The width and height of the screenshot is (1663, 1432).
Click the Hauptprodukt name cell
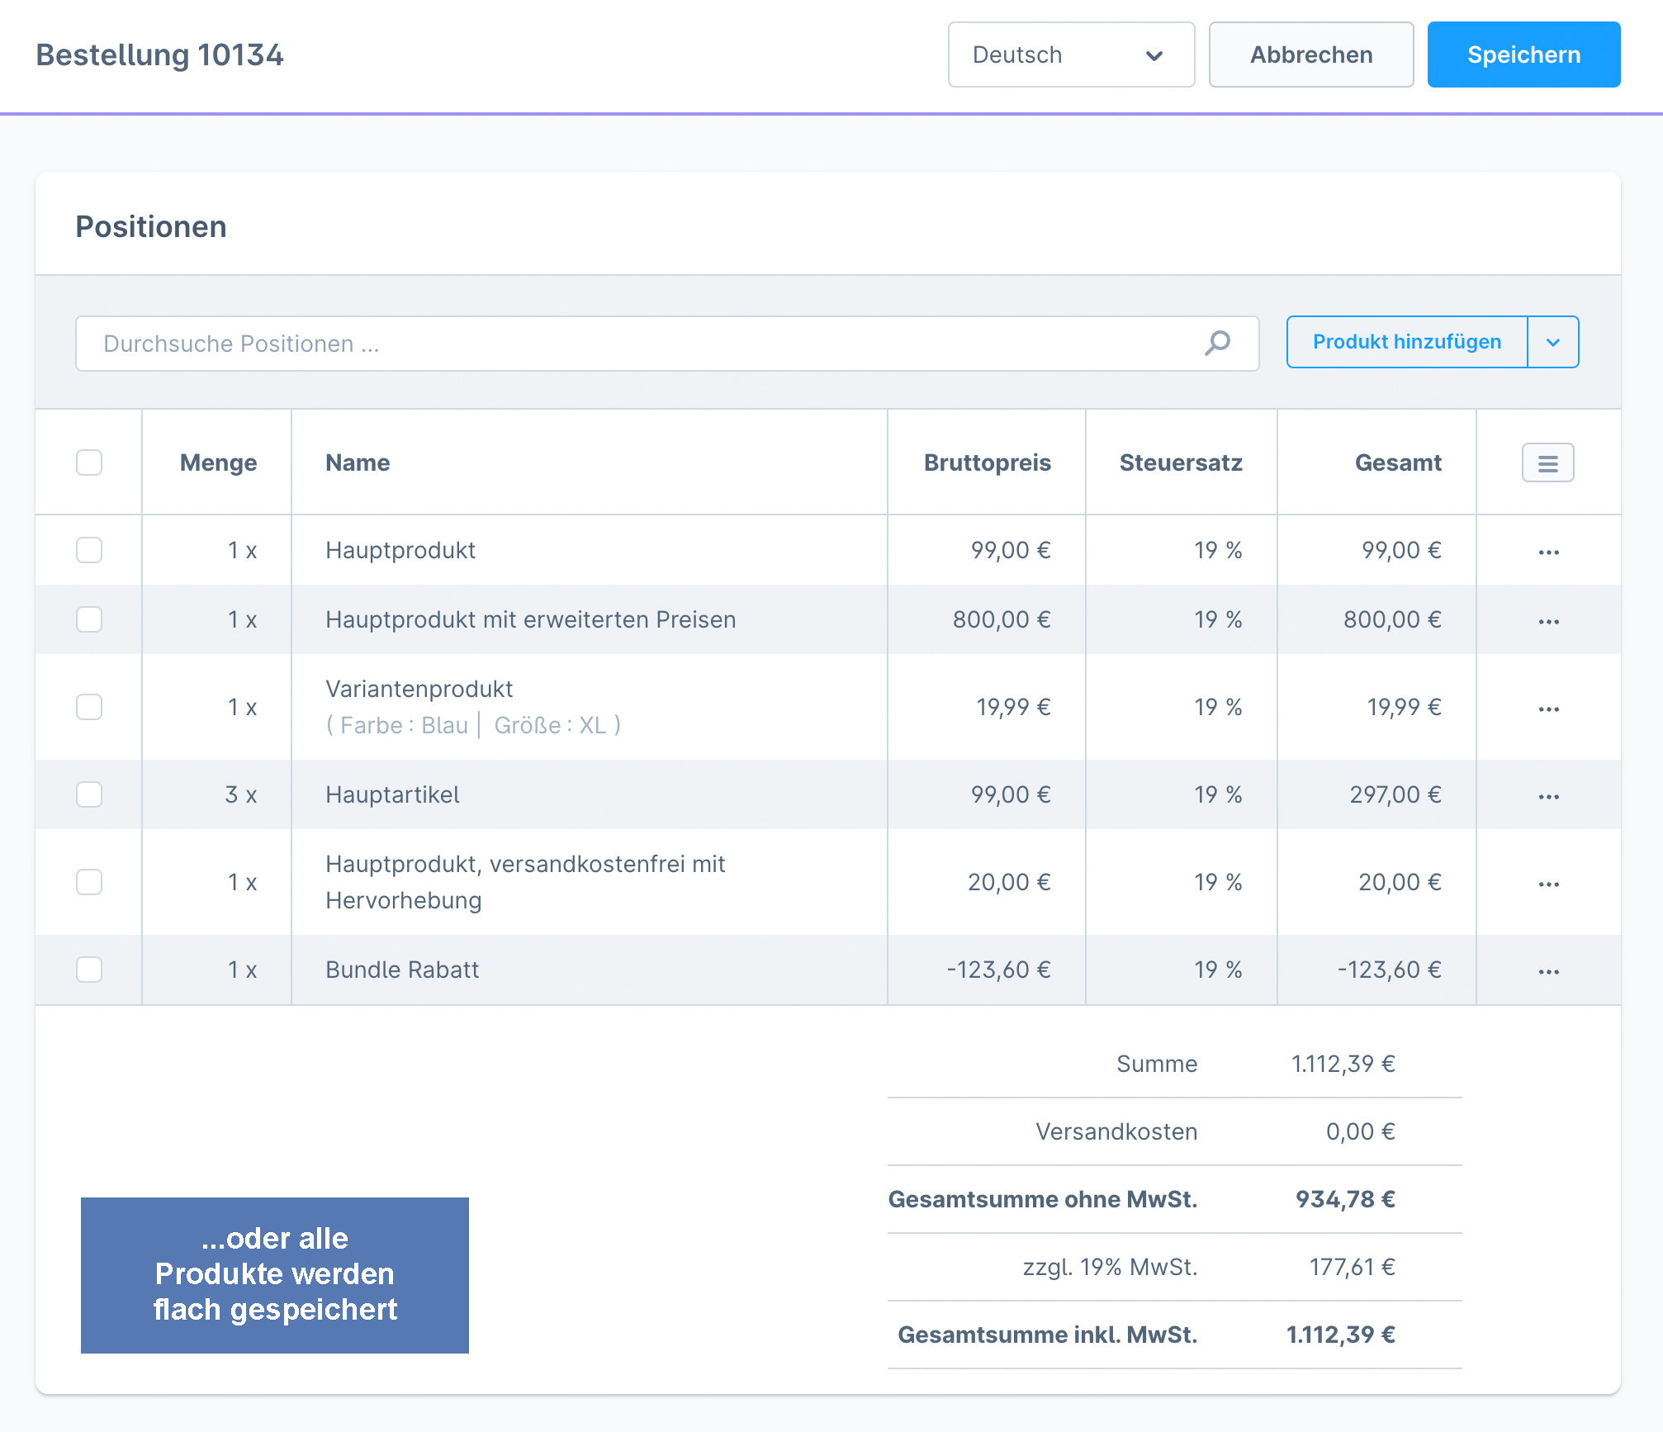click(400, 550)
